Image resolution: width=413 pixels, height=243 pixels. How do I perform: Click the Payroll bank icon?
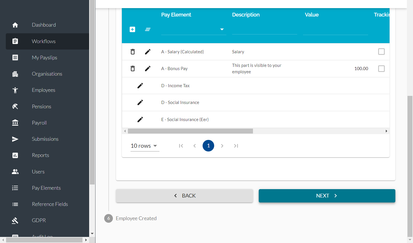pyautogui.click(x=15, y=123)
